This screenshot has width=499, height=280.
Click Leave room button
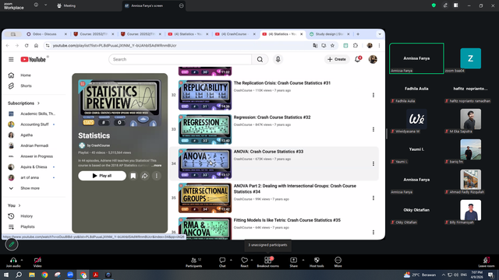tap(487, 262)
